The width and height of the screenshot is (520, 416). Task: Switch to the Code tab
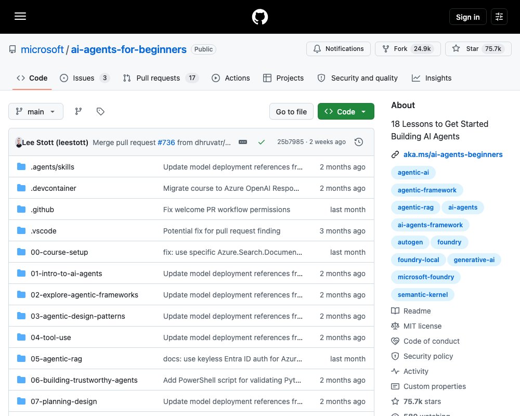pos(32,78)
